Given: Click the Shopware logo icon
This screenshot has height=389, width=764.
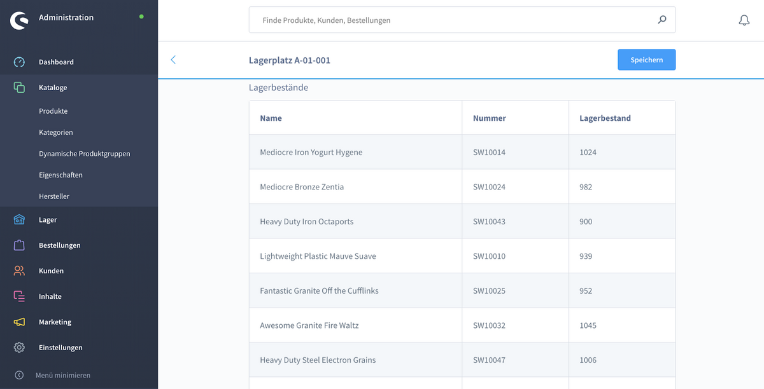Looking at the screenshot, I should [19, 20].
